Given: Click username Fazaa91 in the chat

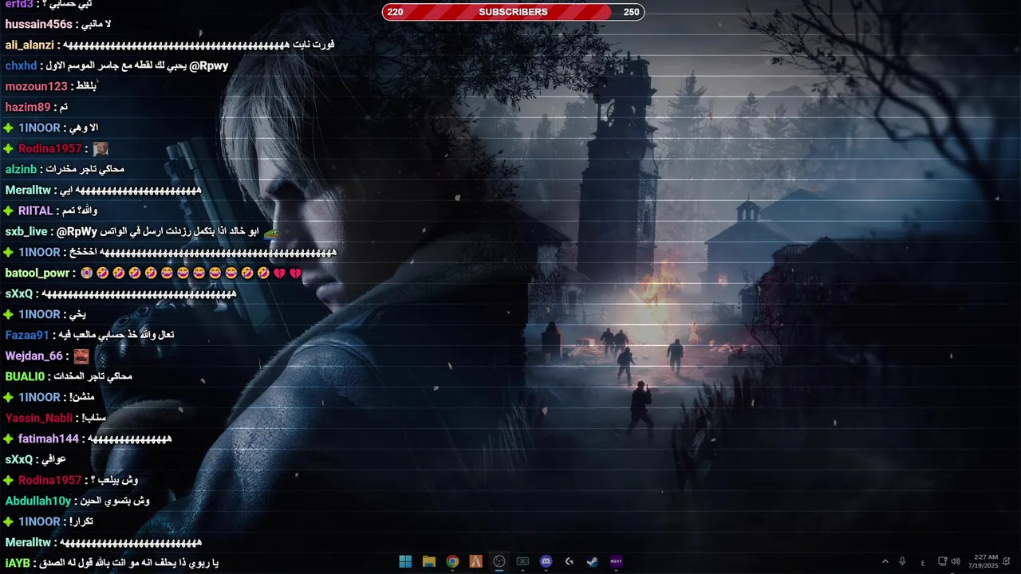Looking at the screenshot, I should pos(27,336).
